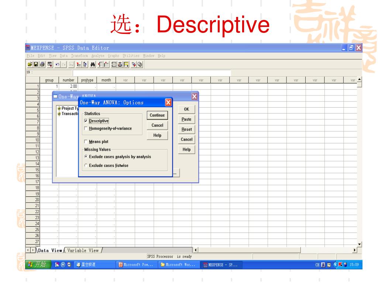
Task: Click the Variables info toolbar icon
Action: (85, 64)
